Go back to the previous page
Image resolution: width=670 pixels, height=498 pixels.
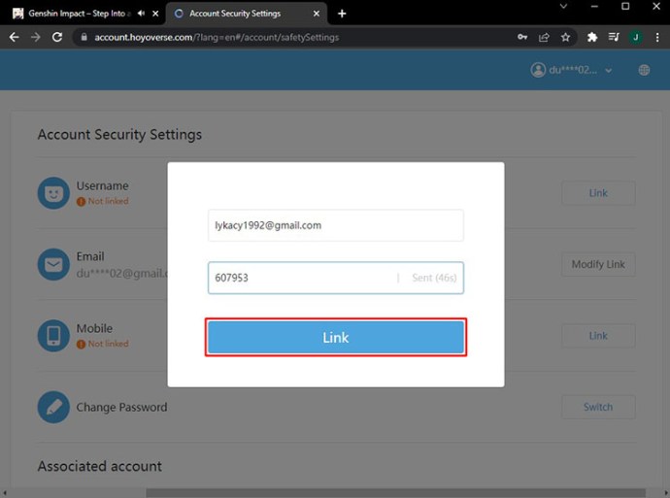14,37
